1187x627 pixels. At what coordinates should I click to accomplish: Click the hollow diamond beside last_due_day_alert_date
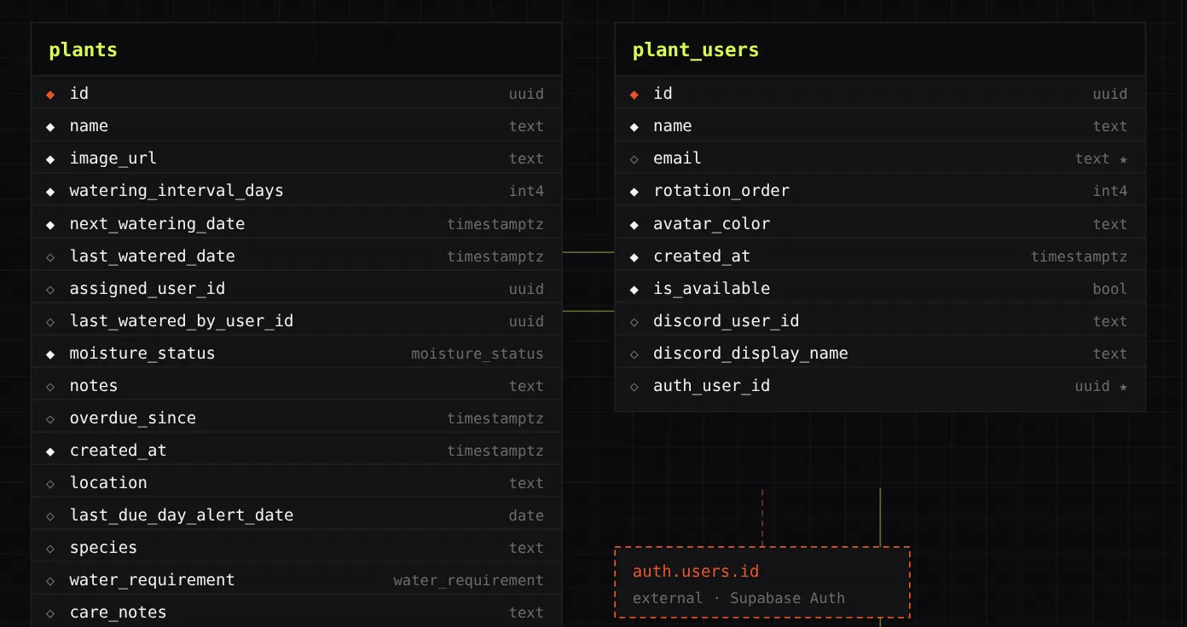pos(50,515)
